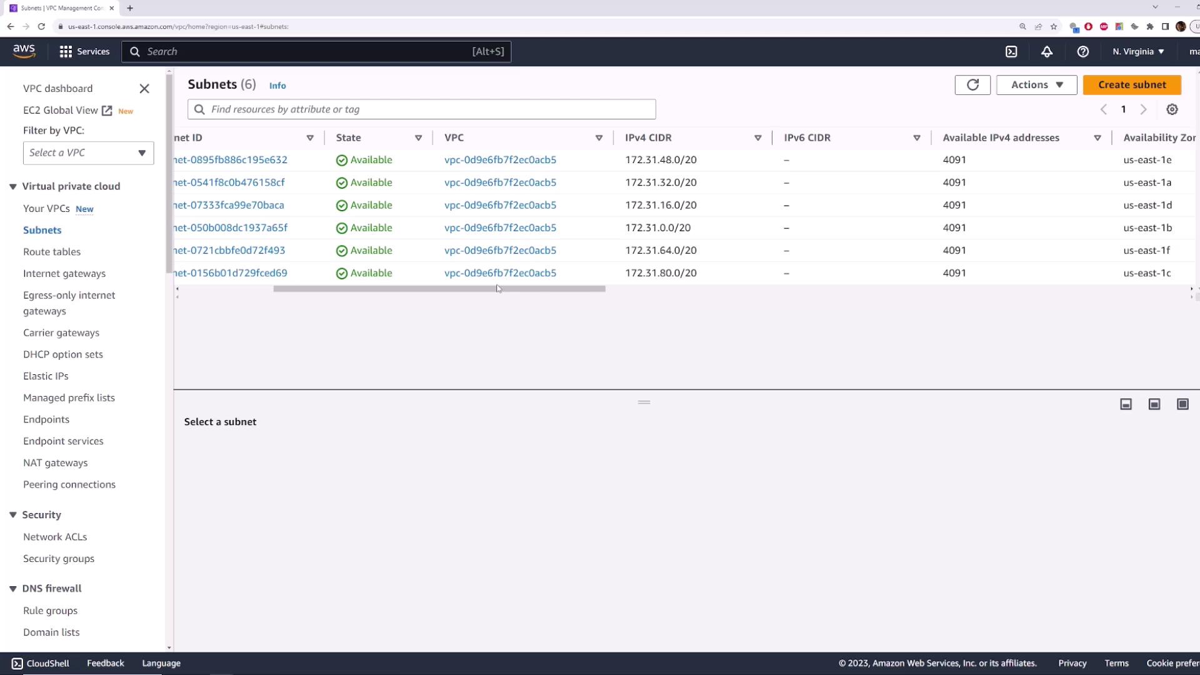Open the notifications bell
1200x675 pixels.
tap(1047, 52)
